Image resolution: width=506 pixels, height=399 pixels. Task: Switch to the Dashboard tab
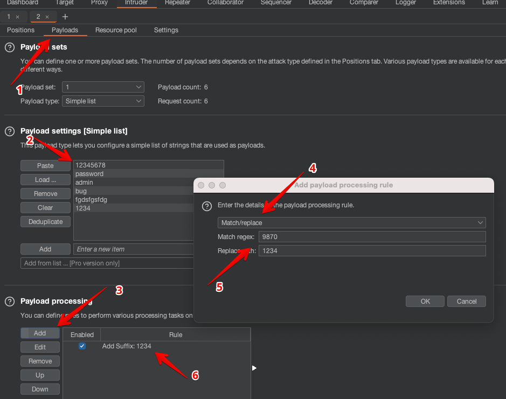coord(23,3)
